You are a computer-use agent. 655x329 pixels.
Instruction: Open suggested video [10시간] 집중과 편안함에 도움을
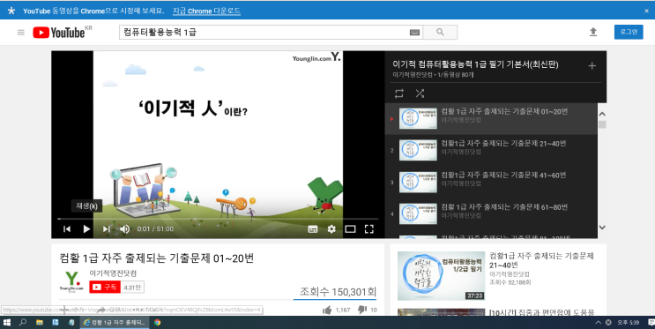(542, 312)
